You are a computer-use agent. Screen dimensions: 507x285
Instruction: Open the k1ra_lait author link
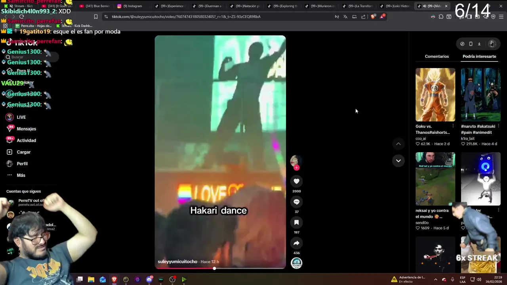tap(468, 139)
